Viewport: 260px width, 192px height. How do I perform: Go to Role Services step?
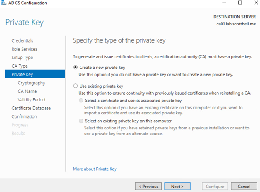point(24,49)
